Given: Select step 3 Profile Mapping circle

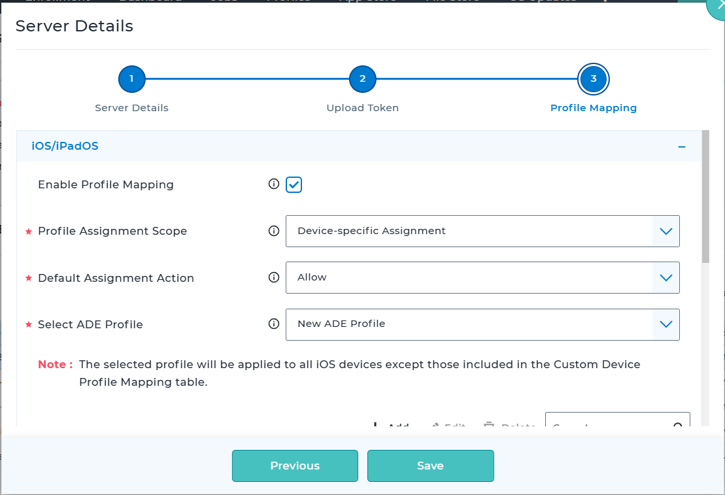Looking at the screenshot, I should (593, 79).
